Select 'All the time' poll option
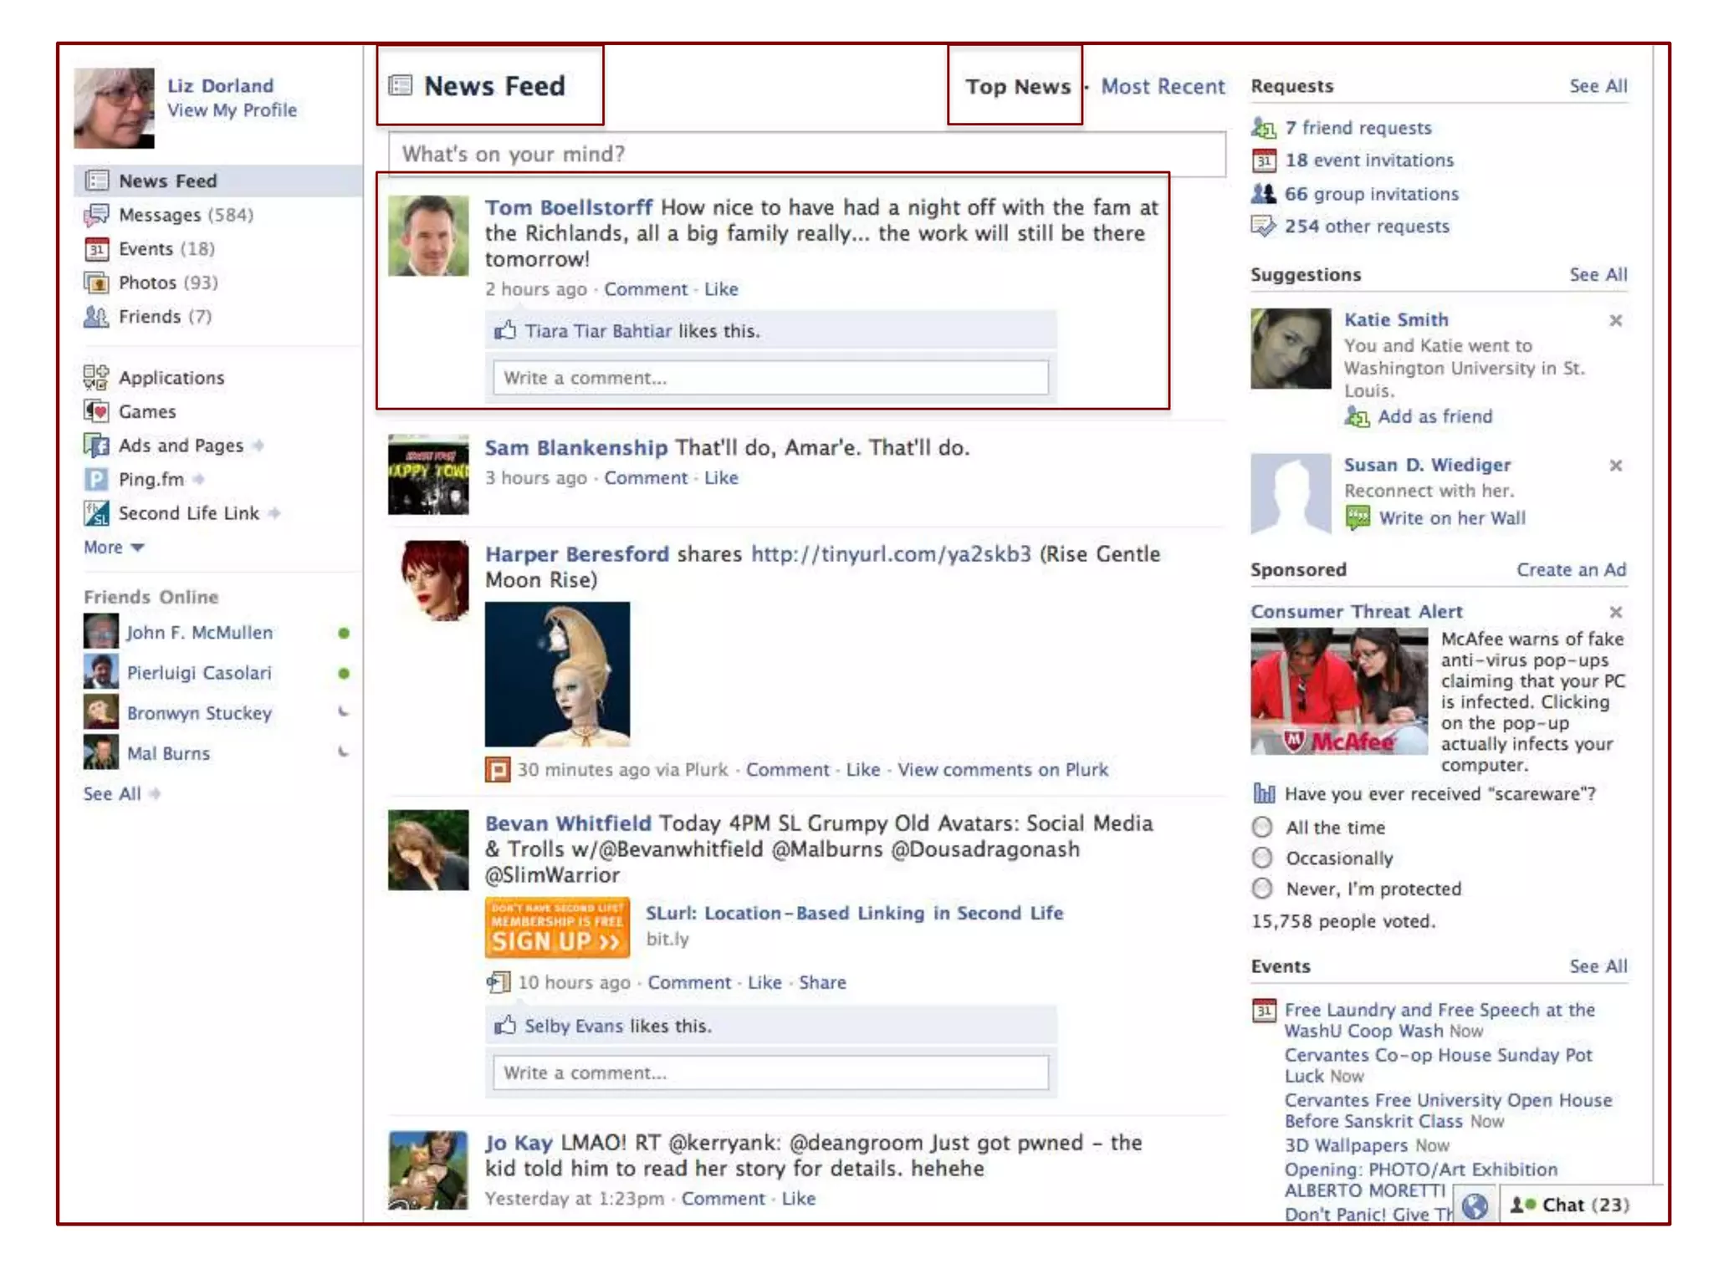1713x1284 pixels. [x=1262, y=828]
